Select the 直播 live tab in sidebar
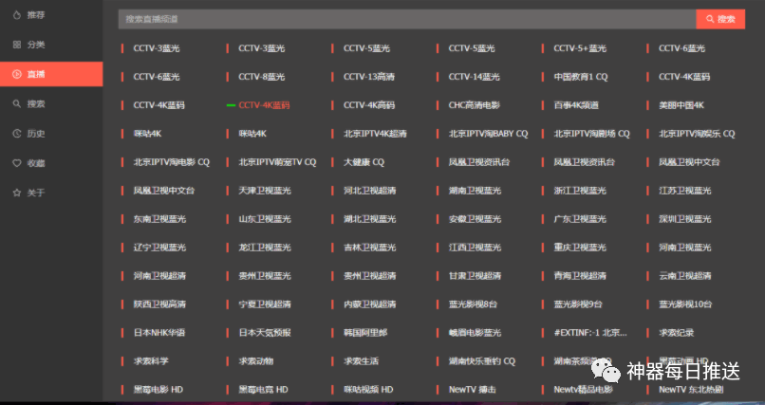The height and width of the screenshot is (405, 765). pyautogui.click(x=51, y=74)
